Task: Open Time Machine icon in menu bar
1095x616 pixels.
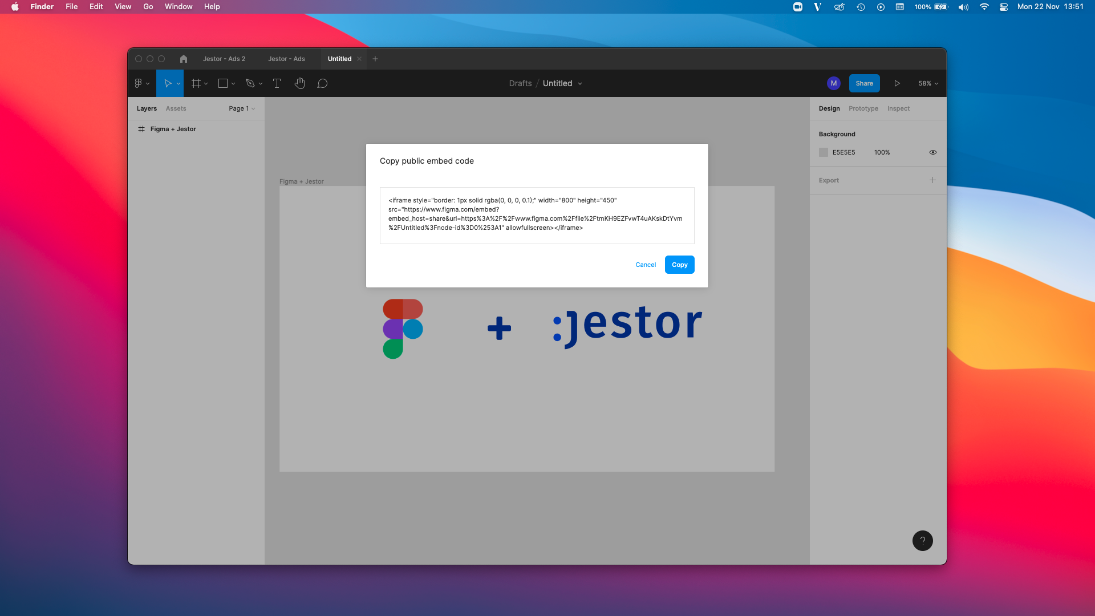Action: [861, 7]
